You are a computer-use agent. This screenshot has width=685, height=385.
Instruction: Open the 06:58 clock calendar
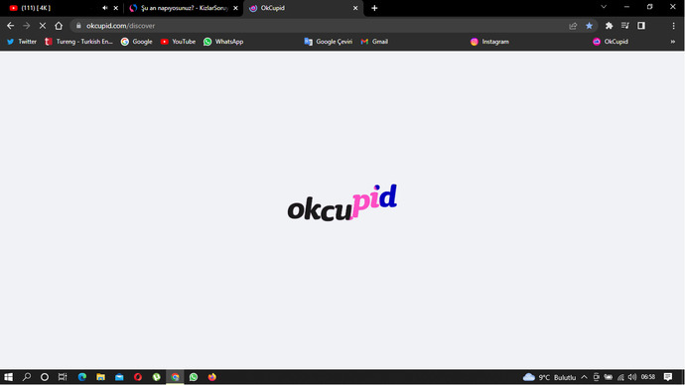[648, 377]
